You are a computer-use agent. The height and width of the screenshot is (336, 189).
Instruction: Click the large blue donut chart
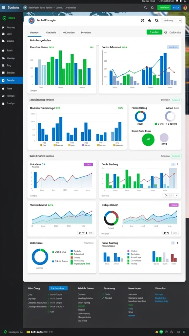coord(40,257)
